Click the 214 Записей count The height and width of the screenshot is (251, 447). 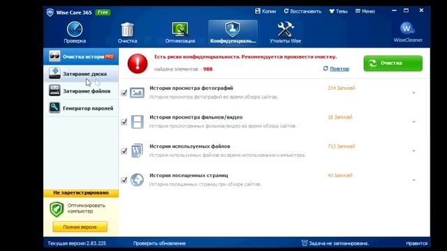[342, 89]
